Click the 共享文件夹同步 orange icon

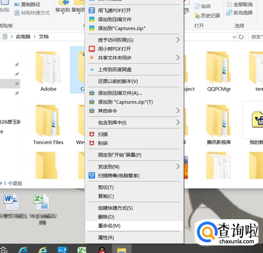[x=92, y=58]
